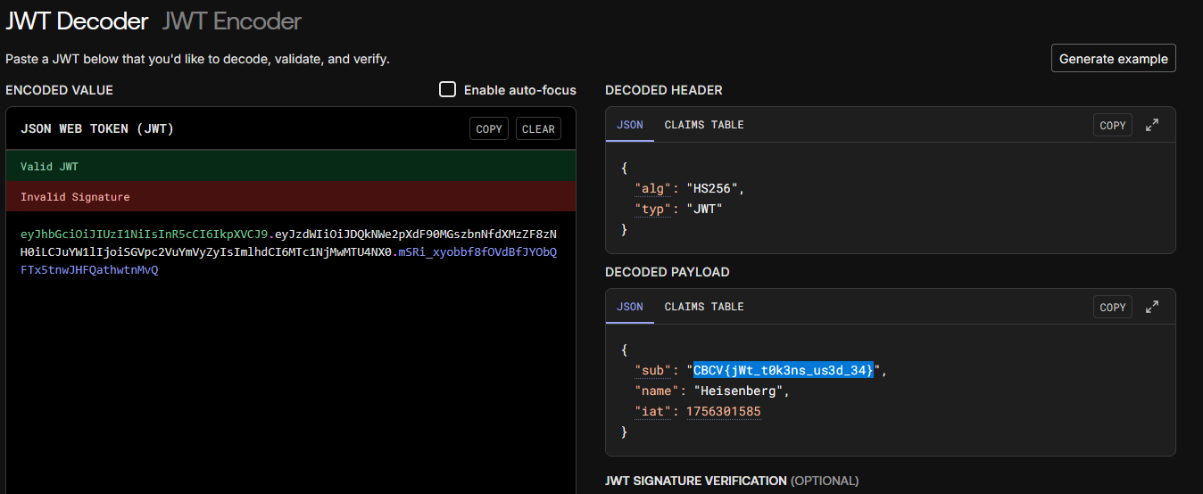Select the JWT Decoder tab
Screen dimensions: 1203x494
tap(77, 21)
